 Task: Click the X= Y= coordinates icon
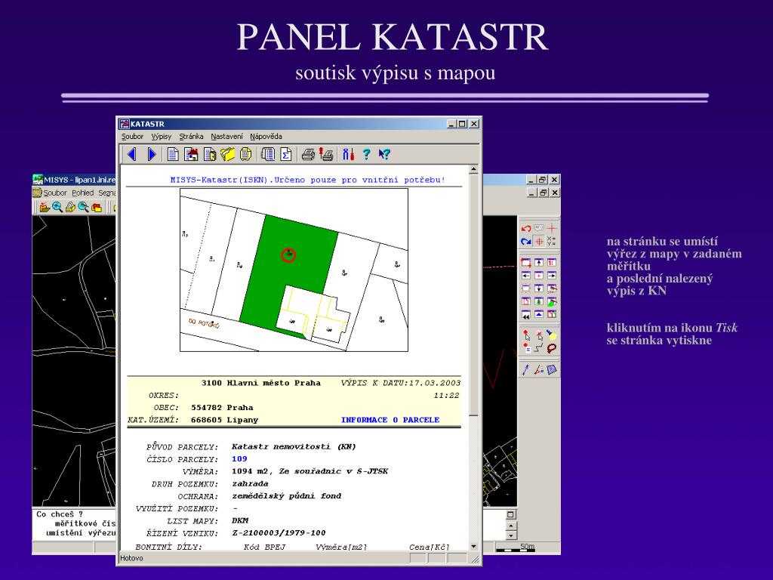[x=552, y=241]
